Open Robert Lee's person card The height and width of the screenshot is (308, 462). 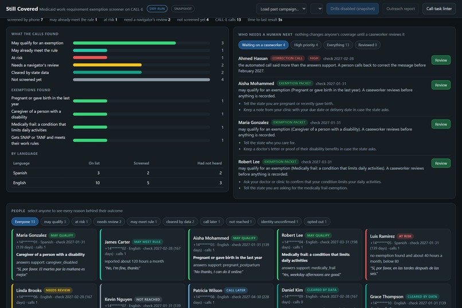click(319, 255)
